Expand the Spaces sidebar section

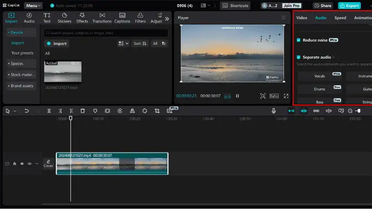pyautogui.click(x=21, y=63)
